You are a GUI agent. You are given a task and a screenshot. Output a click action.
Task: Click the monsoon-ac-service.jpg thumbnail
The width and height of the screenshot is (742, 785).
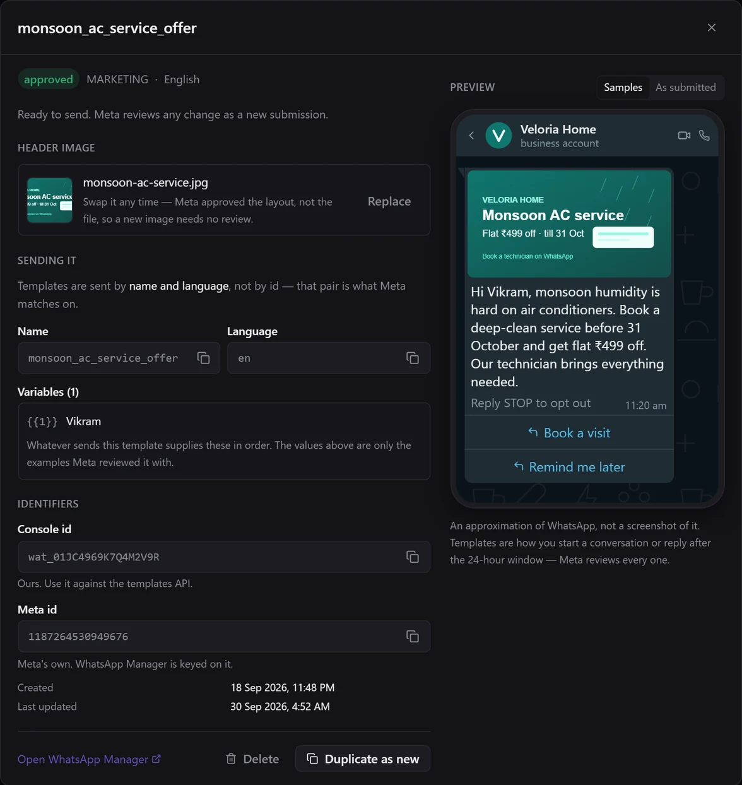tap(50, 200)
